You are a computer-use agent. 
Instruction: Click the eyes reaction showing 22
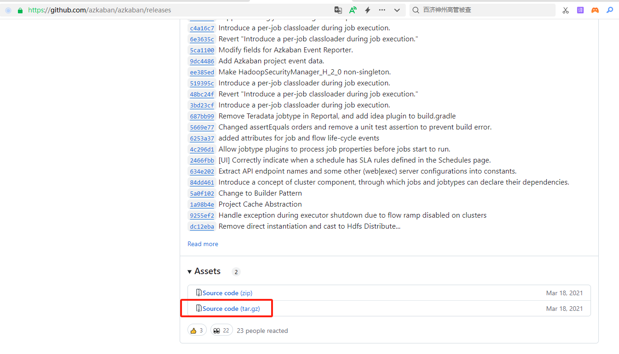tap(221, 331)
